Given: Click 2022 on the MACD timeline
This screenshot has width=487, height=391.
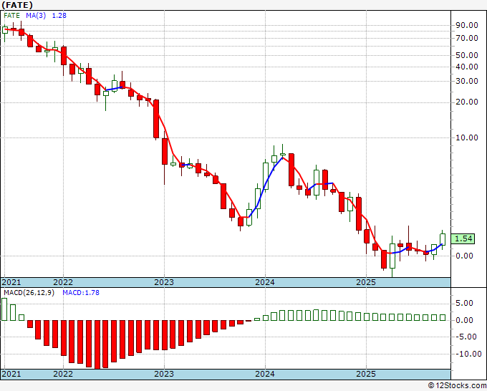Looking at the screenshot, I should tap(63, 374).
